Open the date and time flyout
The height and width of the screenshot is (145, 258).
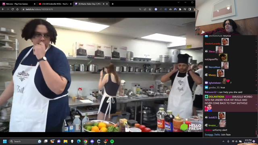click(x=248, y=141)
